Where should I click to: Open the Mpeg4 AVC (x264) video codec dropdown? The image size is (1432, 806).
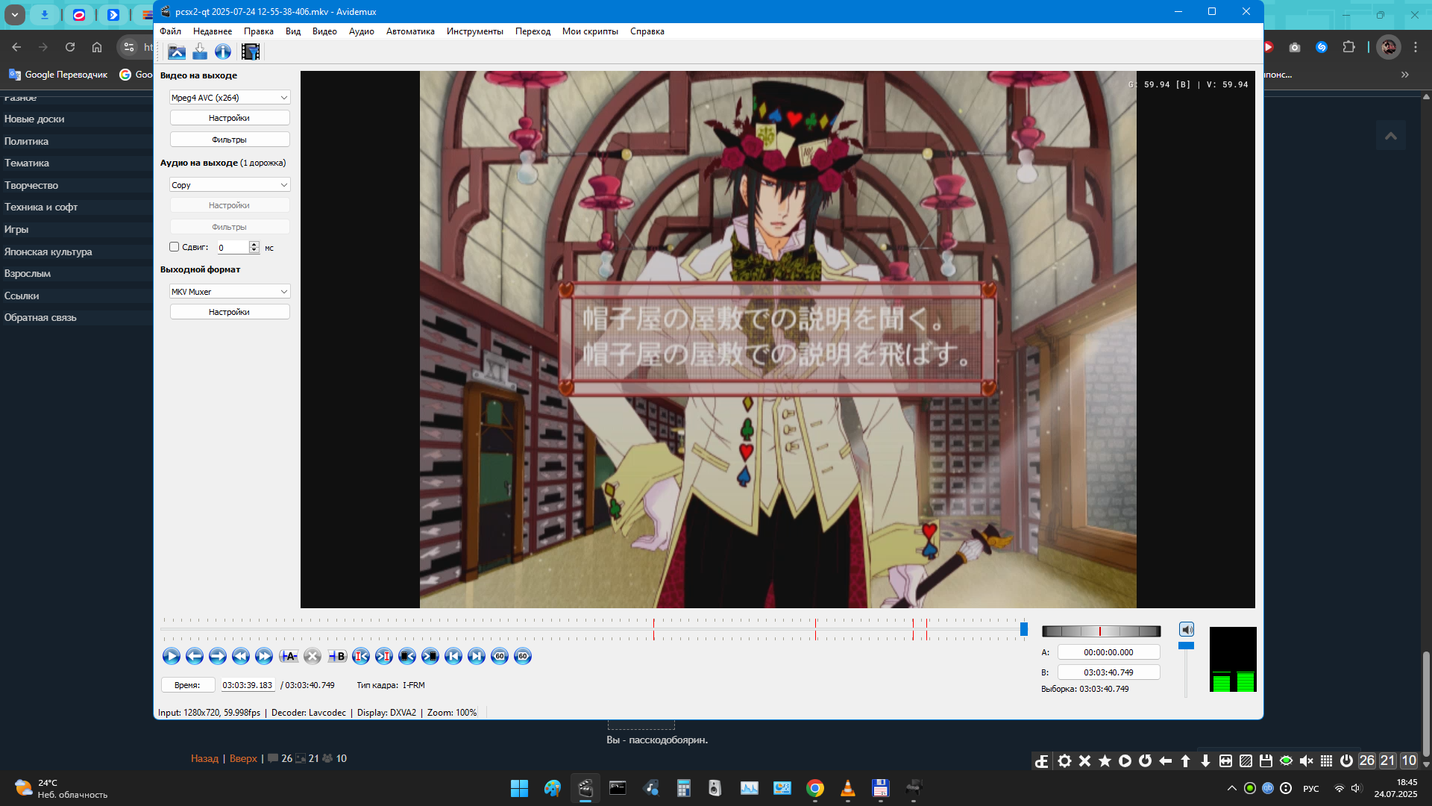click(230, 98)
